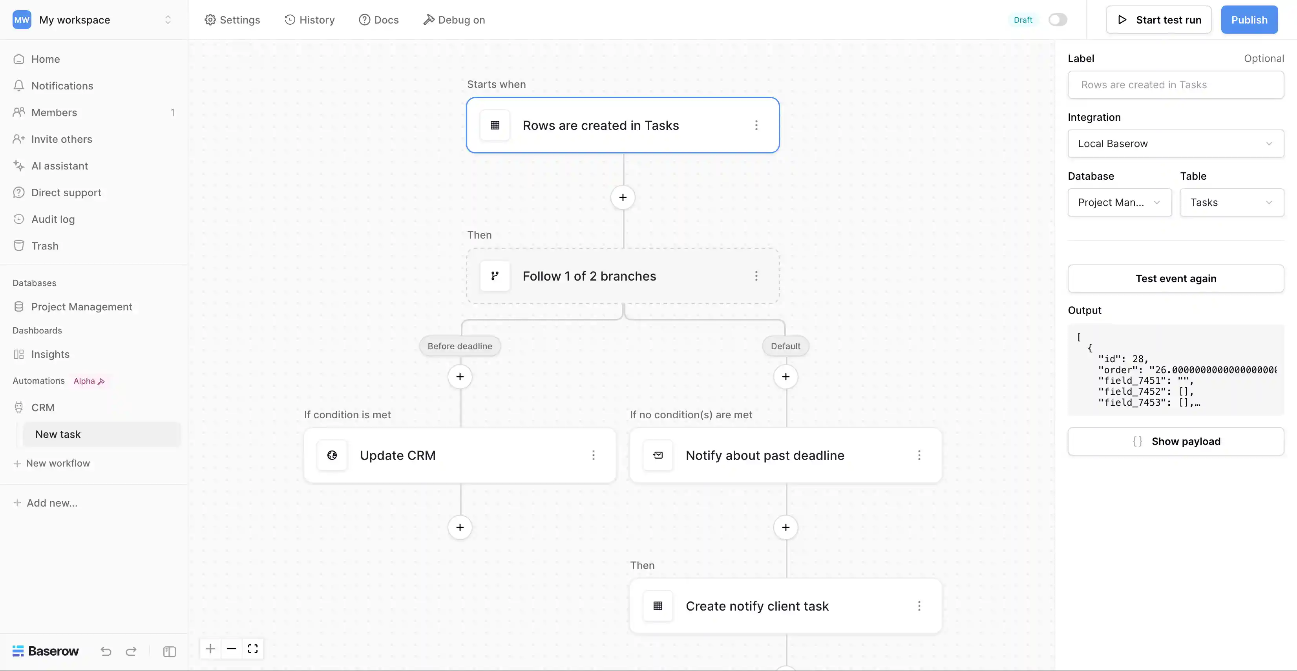
Task: Select the AI assistant
Action: (59, 166)
